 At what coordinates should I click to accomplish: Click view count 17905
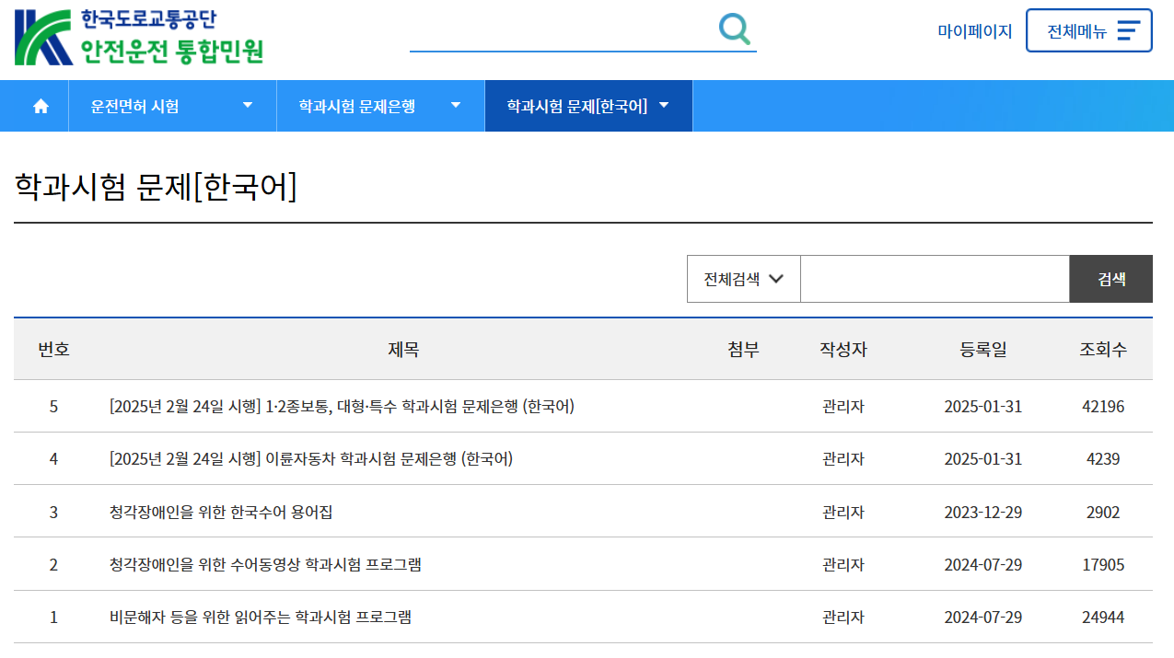click(1103, 564)
